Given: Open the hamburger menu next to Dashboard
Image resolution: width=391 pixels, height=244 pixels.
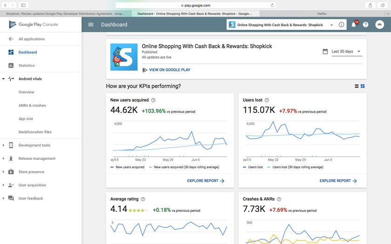Looking at the screenshot, I should tap(91, 24).
